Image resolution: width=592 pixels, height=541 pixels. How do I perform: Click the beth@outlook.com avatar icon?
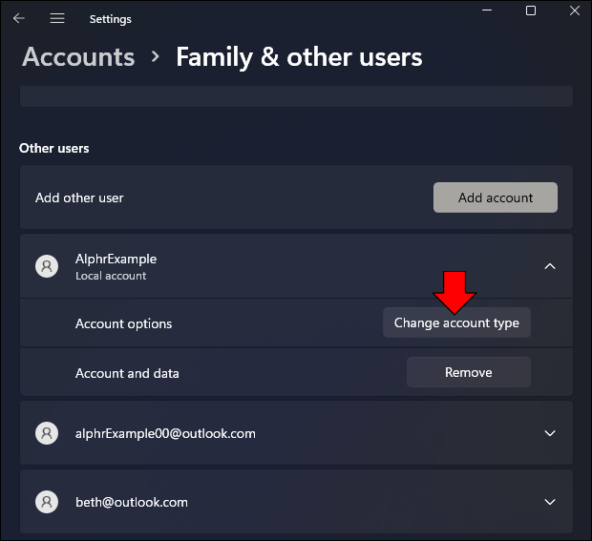click(x=47, y=502)
